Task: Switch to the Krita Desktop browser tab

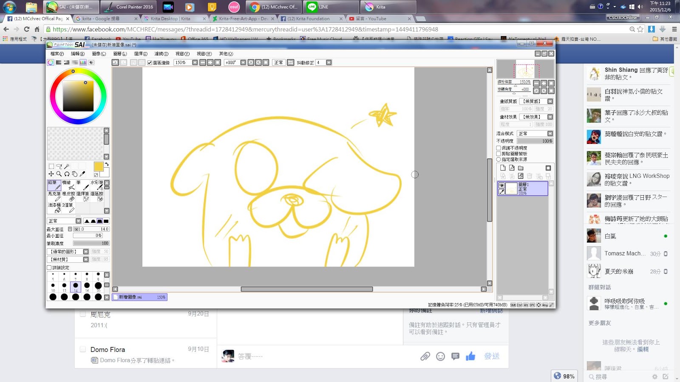Action: (x=175, y=19)
